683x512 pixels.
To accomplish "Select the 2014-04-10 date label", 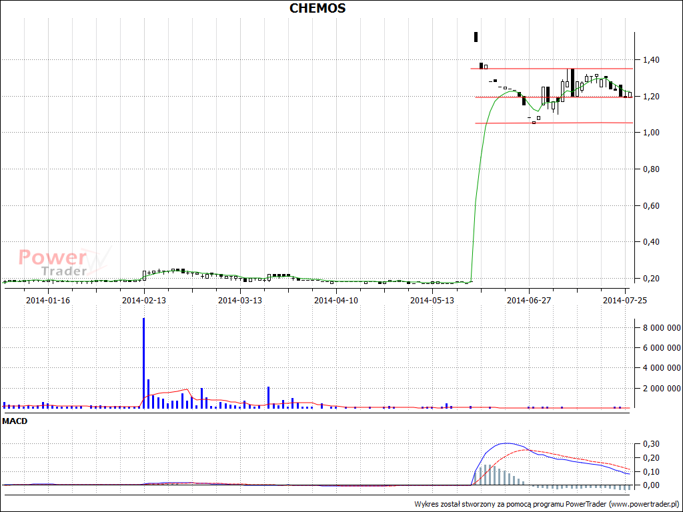I will click(336, 301).
